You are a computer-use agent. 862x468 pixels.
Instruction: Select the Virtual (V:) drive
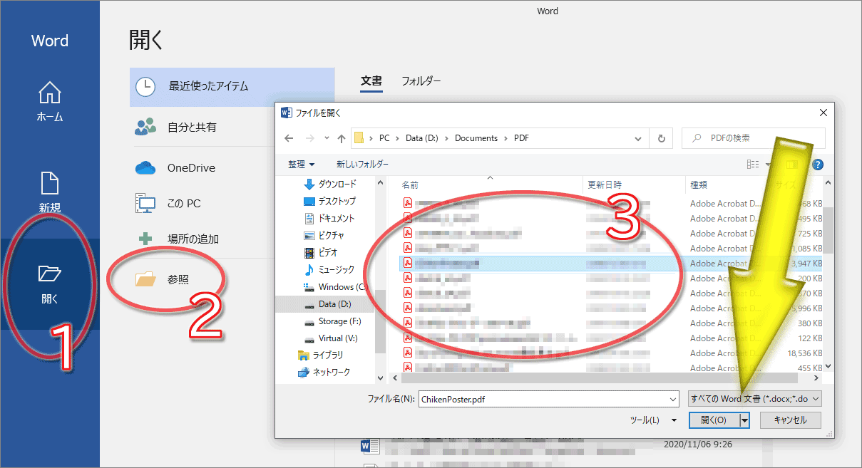[x=332, y=338]
